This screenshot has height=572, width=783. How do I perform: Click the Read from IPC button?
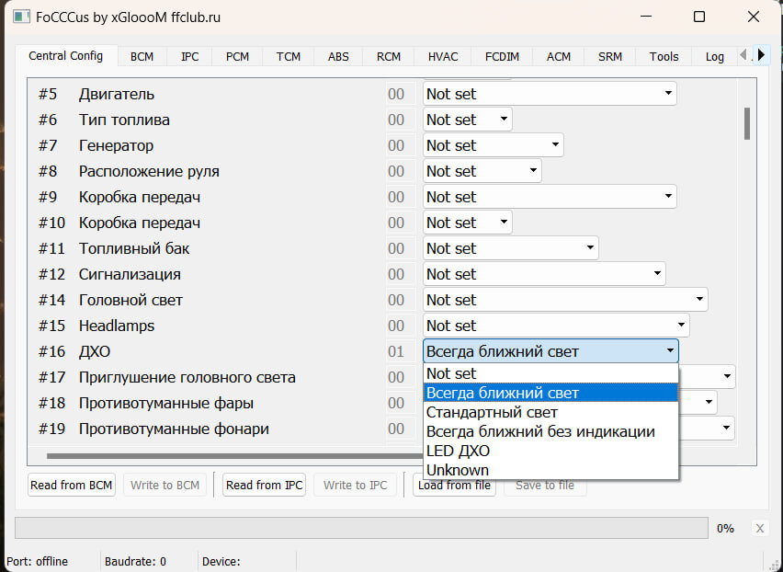coord(265,485)
